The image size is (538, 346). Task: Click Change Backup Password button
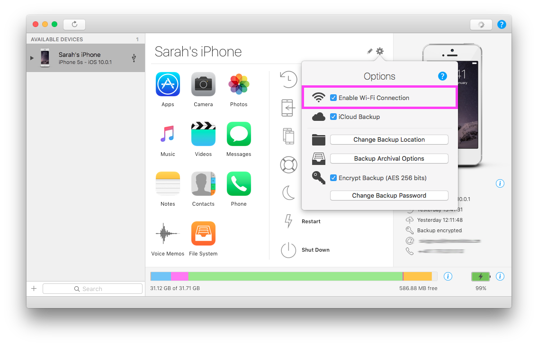[x=389, y=196]
